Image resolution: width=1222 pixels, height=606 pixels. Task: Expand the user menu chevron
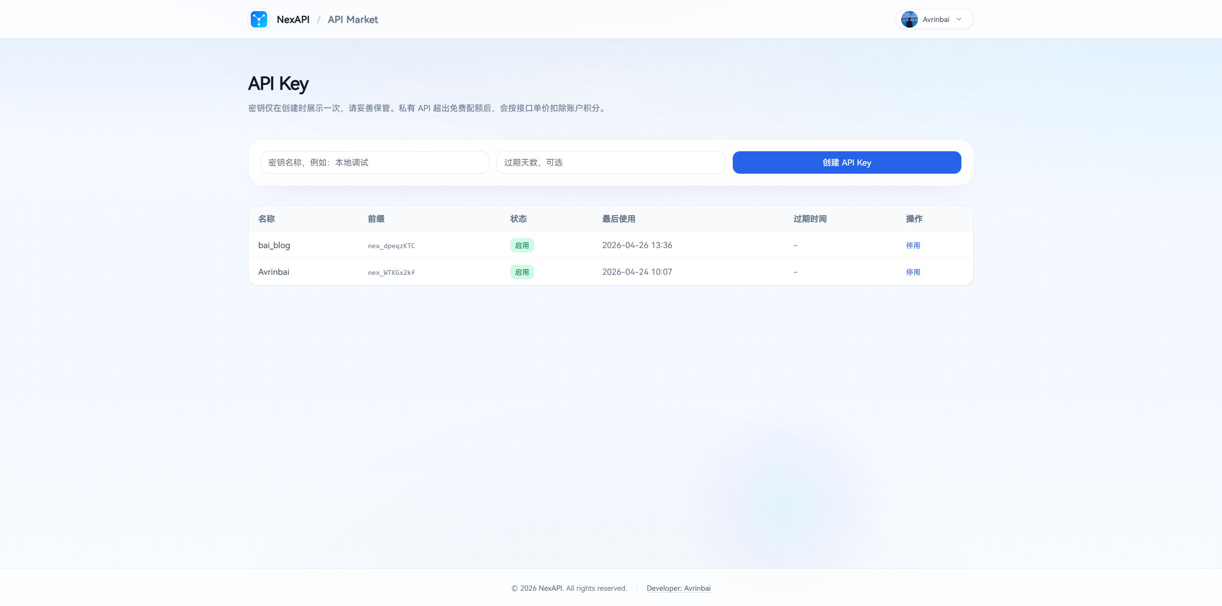pos(959,20)
